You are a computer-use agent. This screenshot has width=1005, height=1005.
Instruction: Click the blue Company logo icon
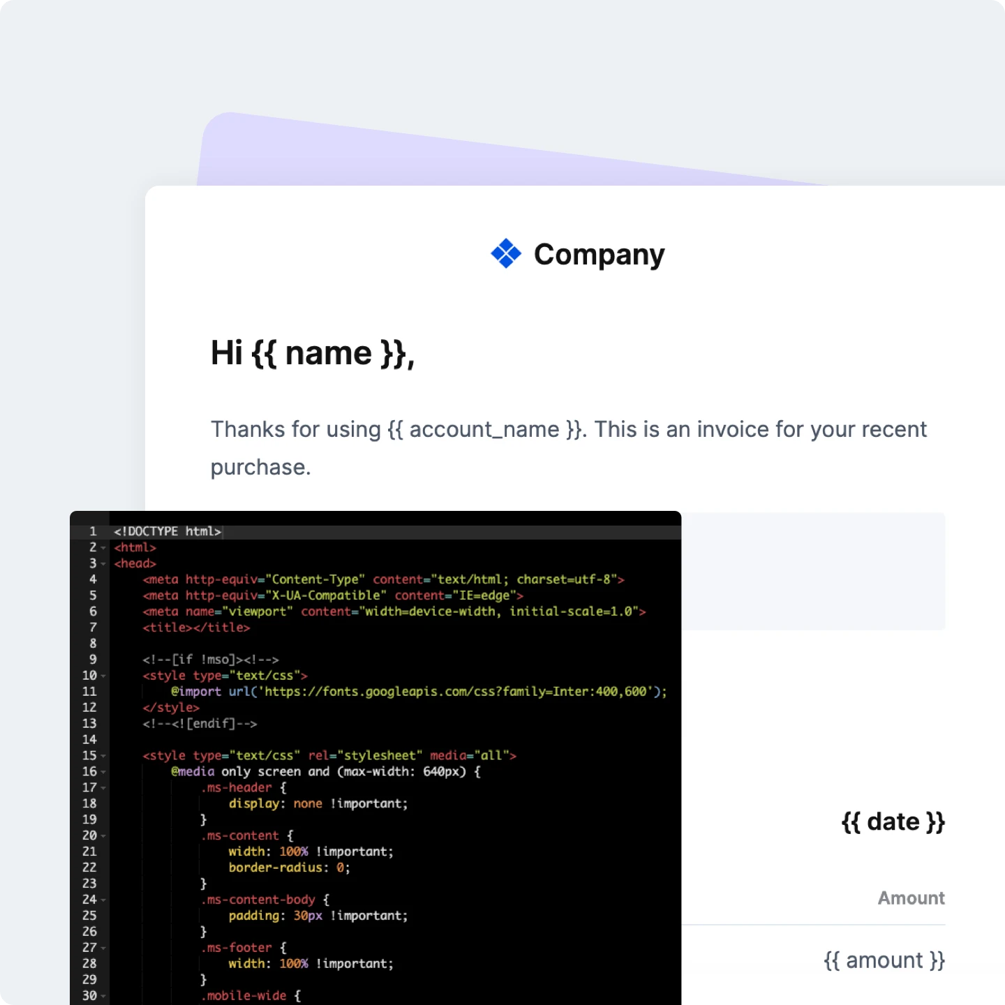coord(506,253)
